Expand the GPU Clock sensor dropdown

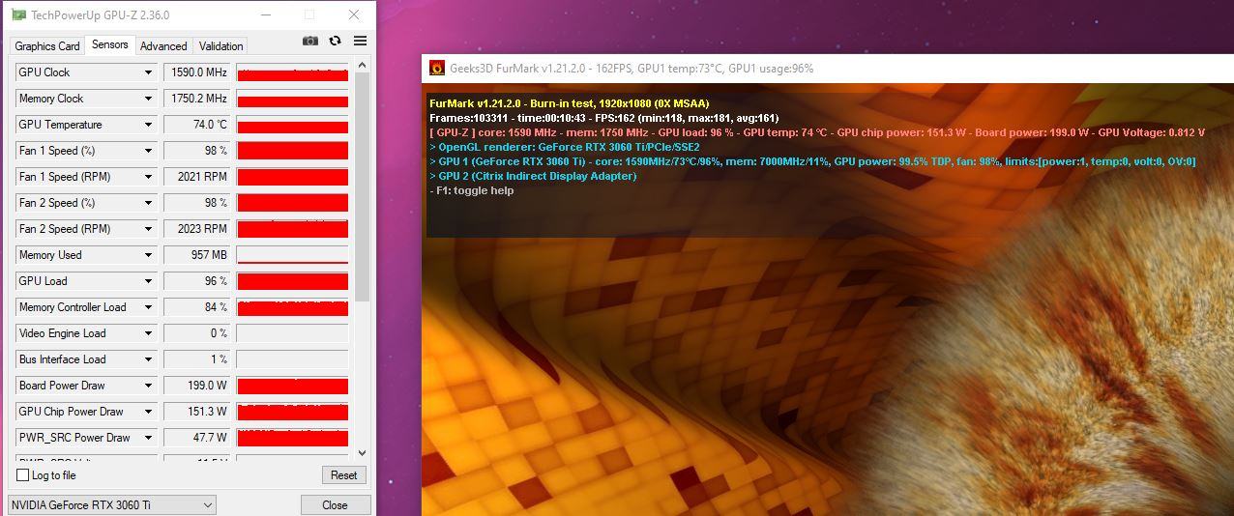148,72
